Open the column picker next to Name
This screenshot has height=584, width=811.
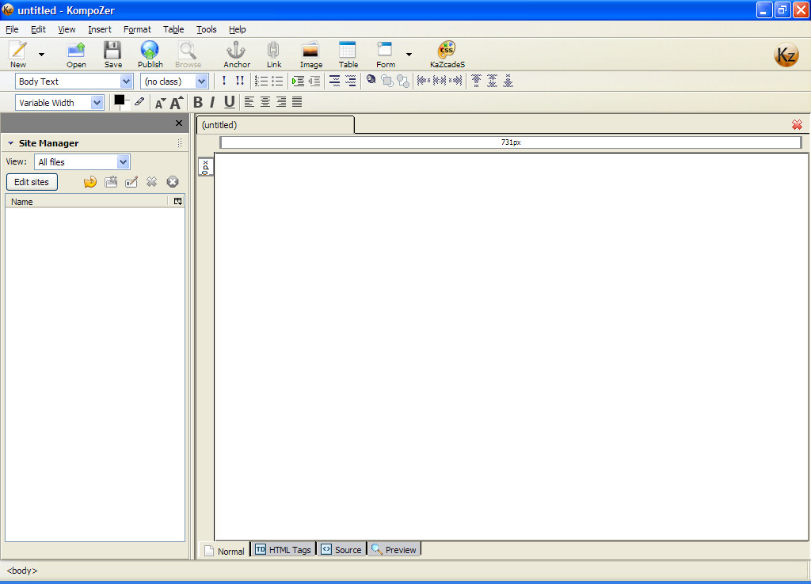(178, 202)
